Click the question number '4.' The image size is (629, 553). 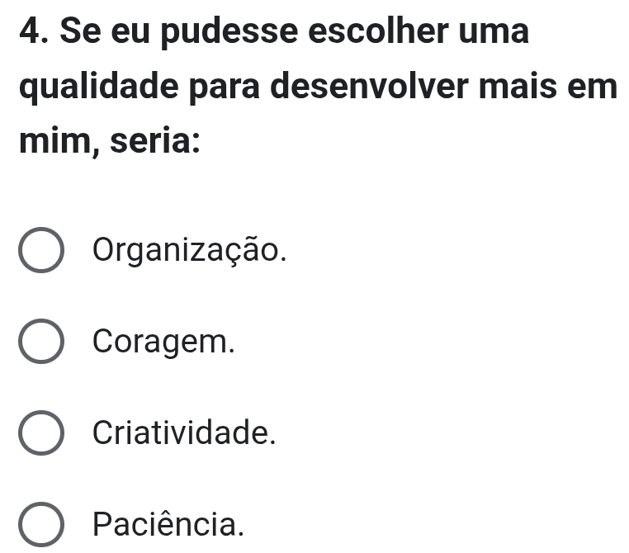coord(33,33)
